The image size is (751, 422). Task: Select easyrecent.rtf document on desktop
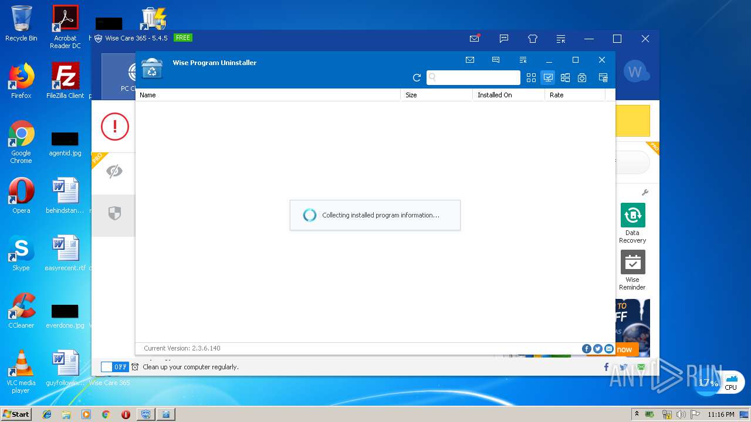click(x=65, y=253)
